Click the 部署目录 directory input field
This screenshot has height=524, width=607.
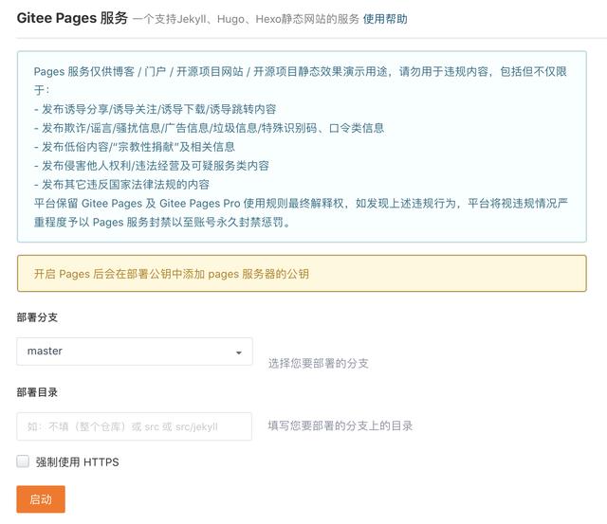pos(135,426)
